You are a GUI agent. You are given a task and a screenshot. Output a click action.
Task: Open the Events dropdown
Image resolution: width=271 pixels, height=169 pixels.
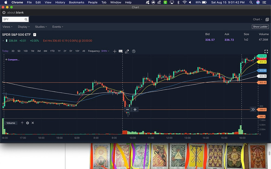click(x=58, y=27)
